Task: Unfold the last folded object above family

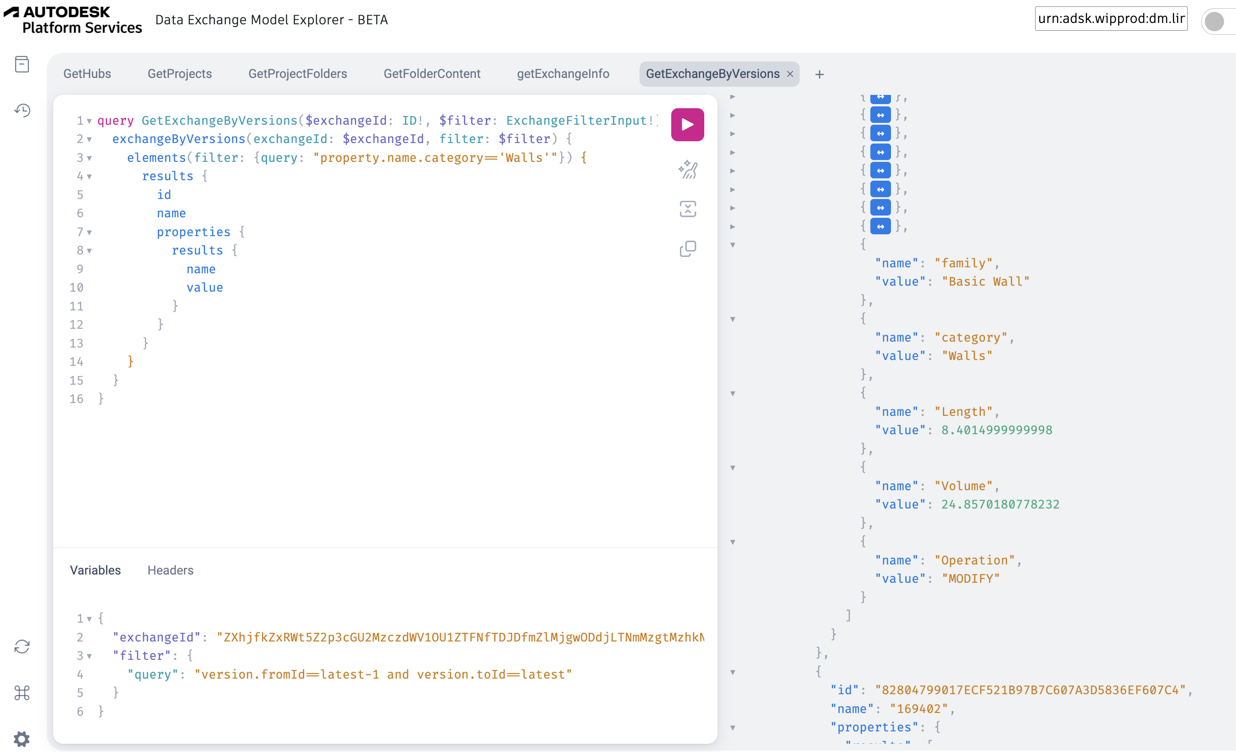Action: pyautogui.click(x=880, y=227)
